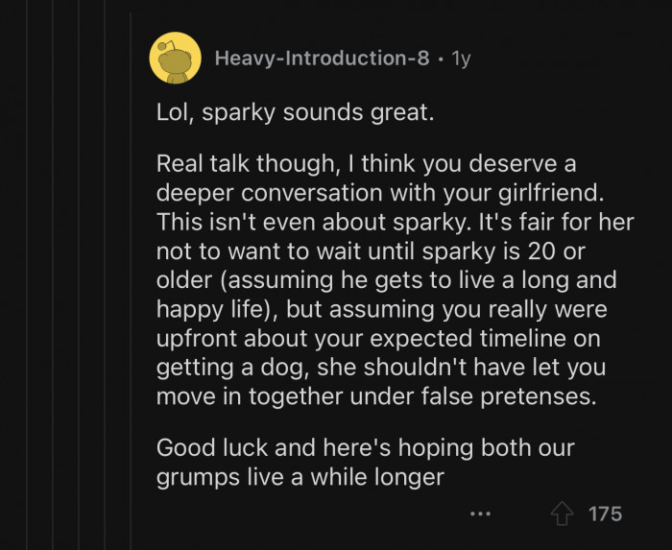Click the phrase "false pretenses" in the comment

(x=513, y=396)
